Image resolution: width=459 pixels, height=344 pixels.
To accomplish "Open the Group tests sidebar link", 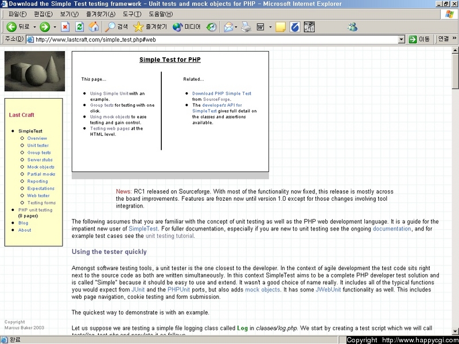I will click(39, 153).
